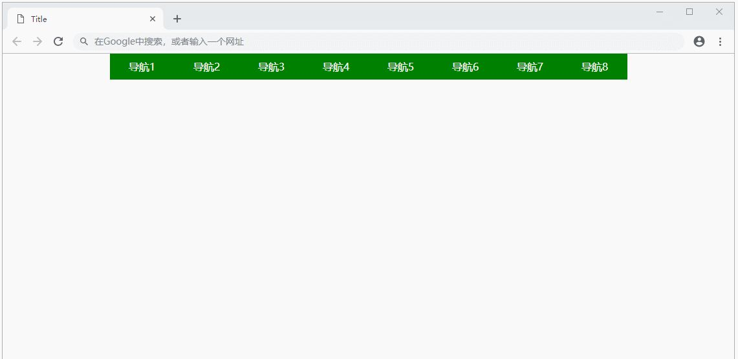Go to 导航4 in the navbar

336,67
